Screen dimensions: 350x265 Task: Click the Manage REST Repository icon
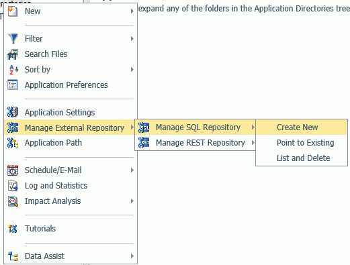pyautogui.click(x=144, y=142)
